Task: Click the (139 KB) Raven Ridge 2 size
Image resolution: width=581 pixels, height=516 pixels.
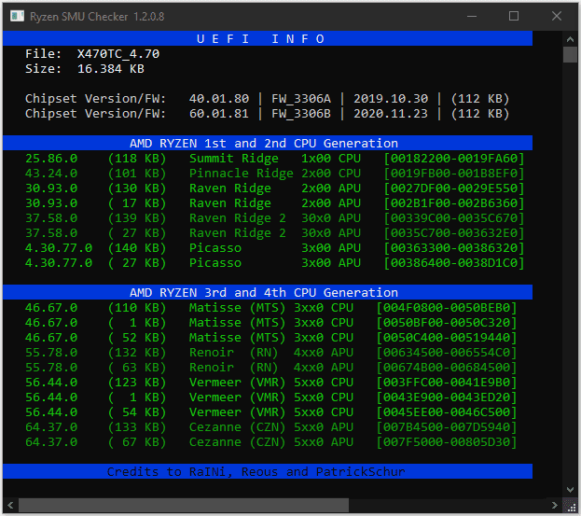Action: coord(137,218)
